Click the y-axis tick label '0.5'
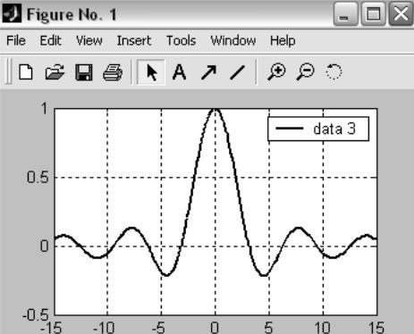The height and width of the screenshot is (334, 414). point(38,178)
